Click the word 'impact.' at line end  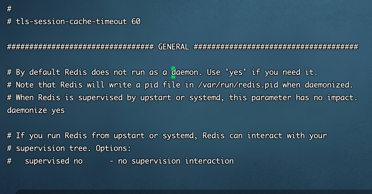[x=342, y=98]
